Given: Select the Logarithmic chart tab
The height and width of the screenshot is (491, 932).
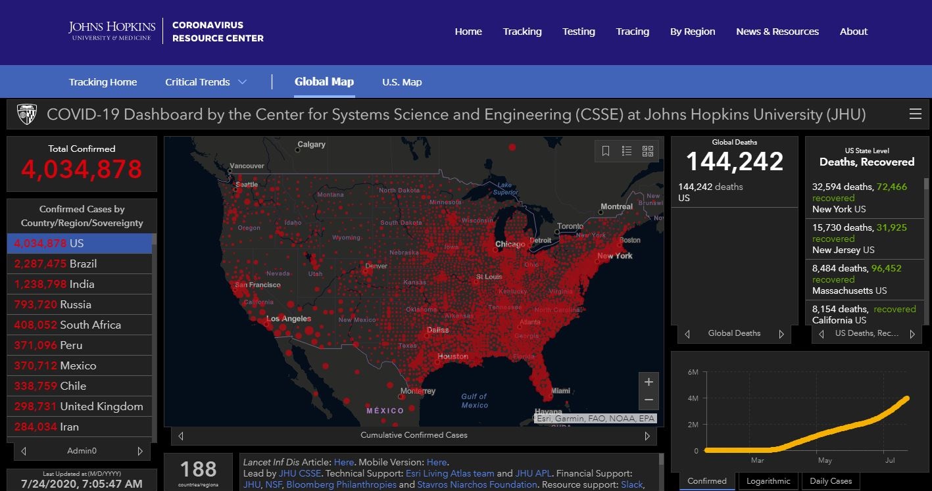Looking at the screenshot, I should (769, 481).
